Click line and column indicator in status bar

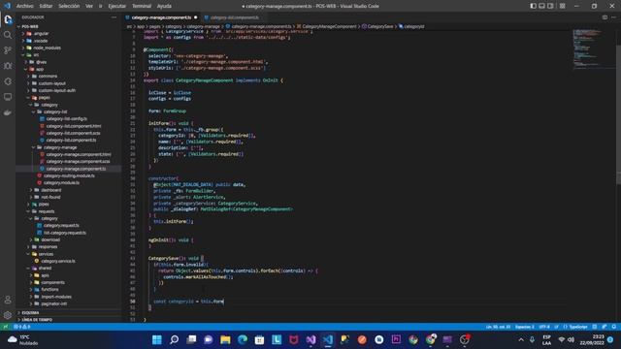(498, 327)
